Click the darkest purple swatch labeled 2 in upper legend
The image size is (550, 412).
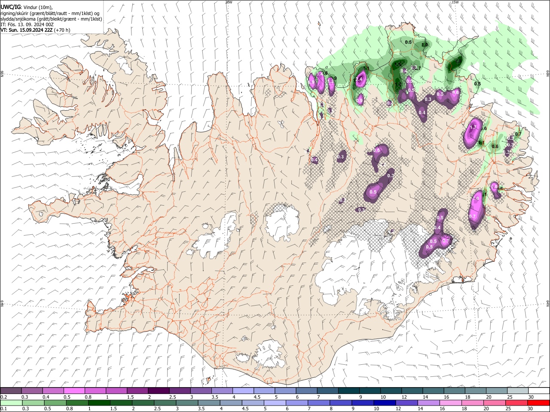click(x=159, y=391)
